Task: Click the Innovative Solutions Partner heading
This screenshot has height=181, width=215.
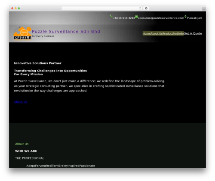Action: click(x=38, y=63)
